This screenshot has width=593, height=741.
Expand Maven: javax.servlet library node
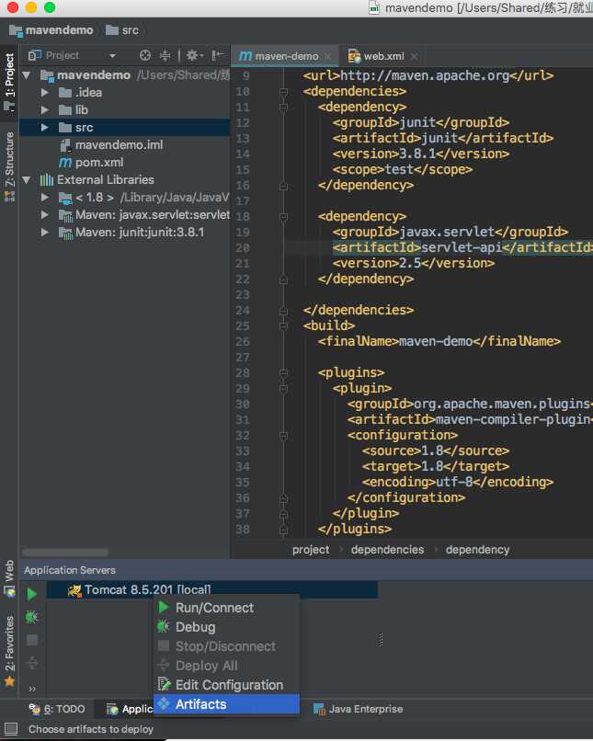pyautogui.click(x=45, y=215)
